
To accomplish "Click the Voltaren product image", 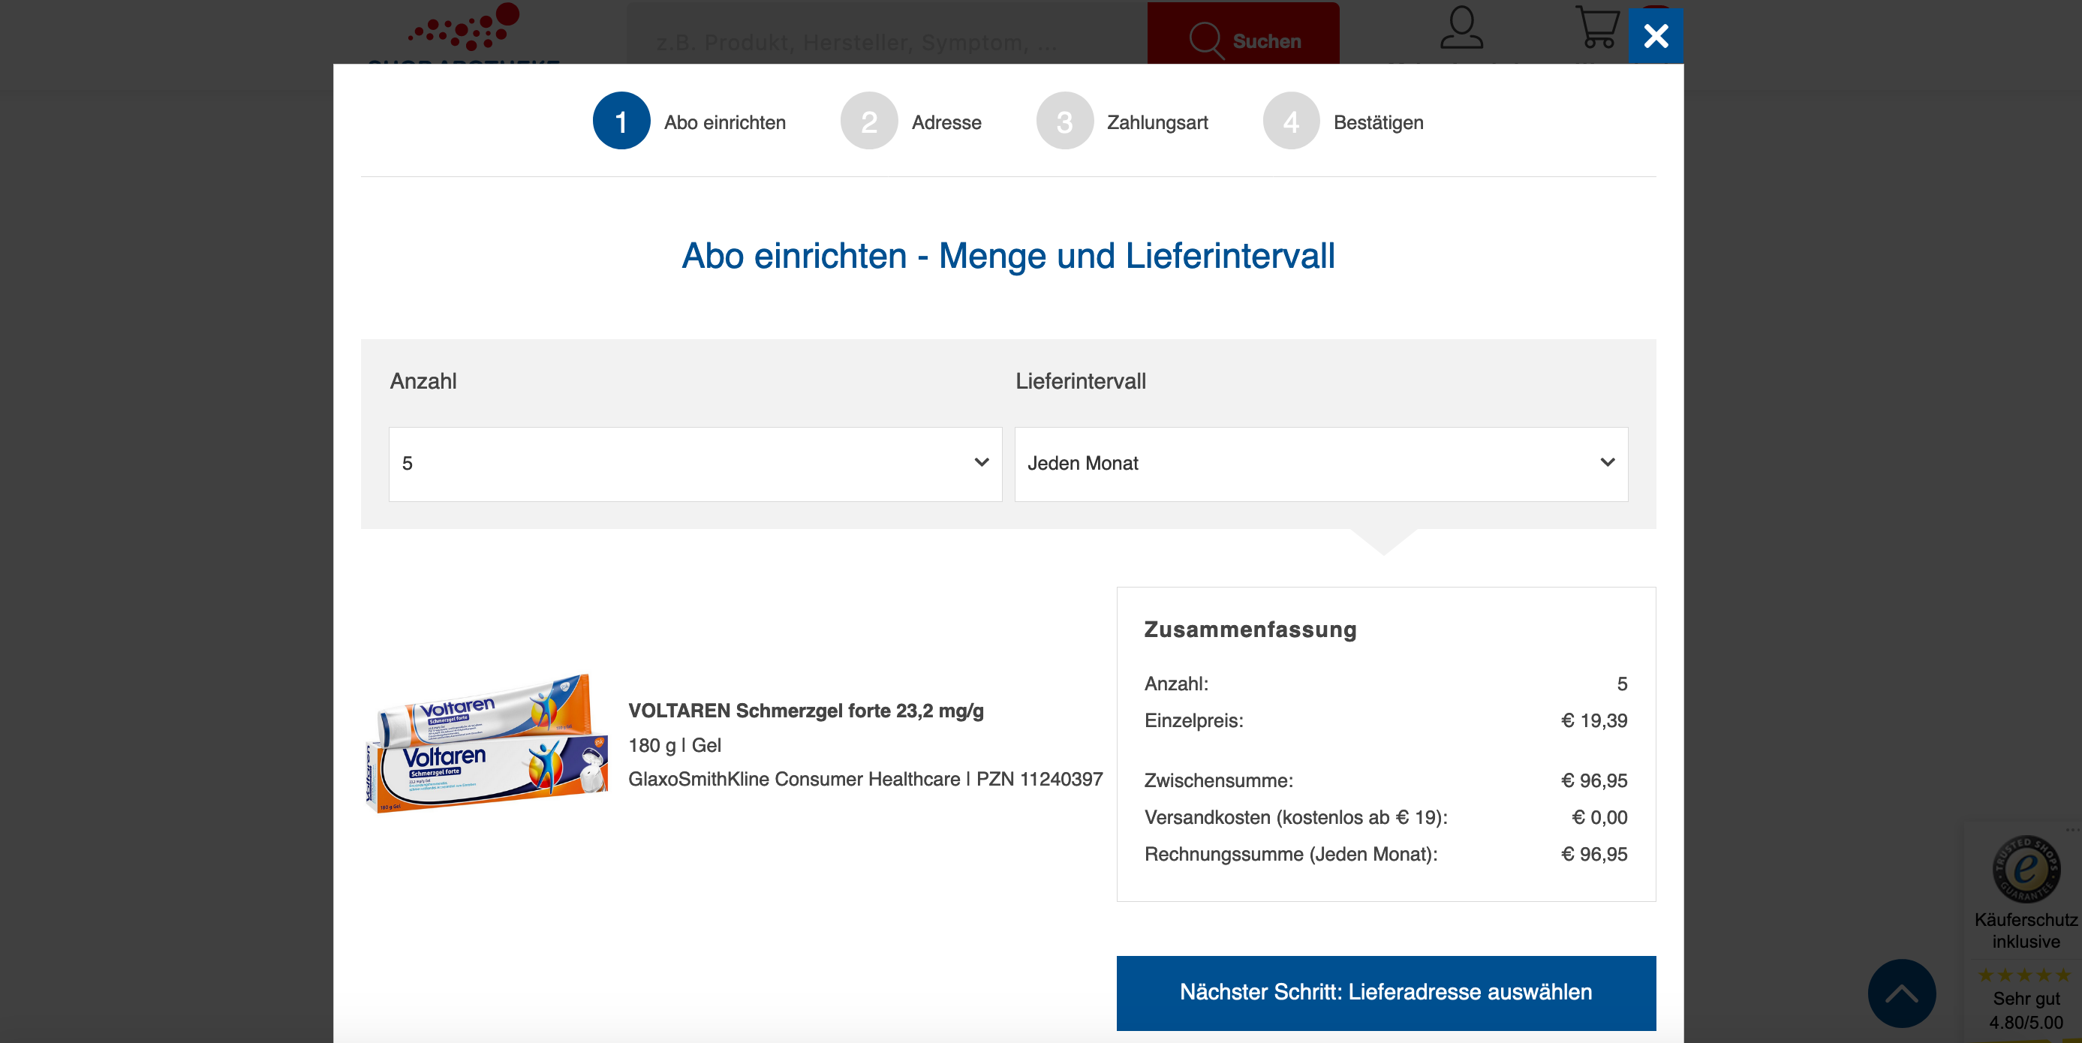I will 486,744.
